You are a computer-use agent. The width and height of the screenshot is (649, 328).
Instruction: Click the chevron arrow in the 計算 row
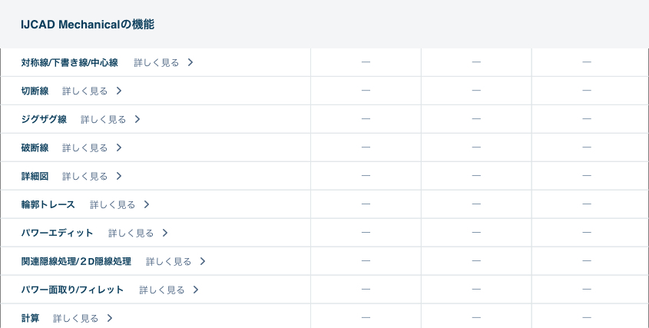pos(110,318)
